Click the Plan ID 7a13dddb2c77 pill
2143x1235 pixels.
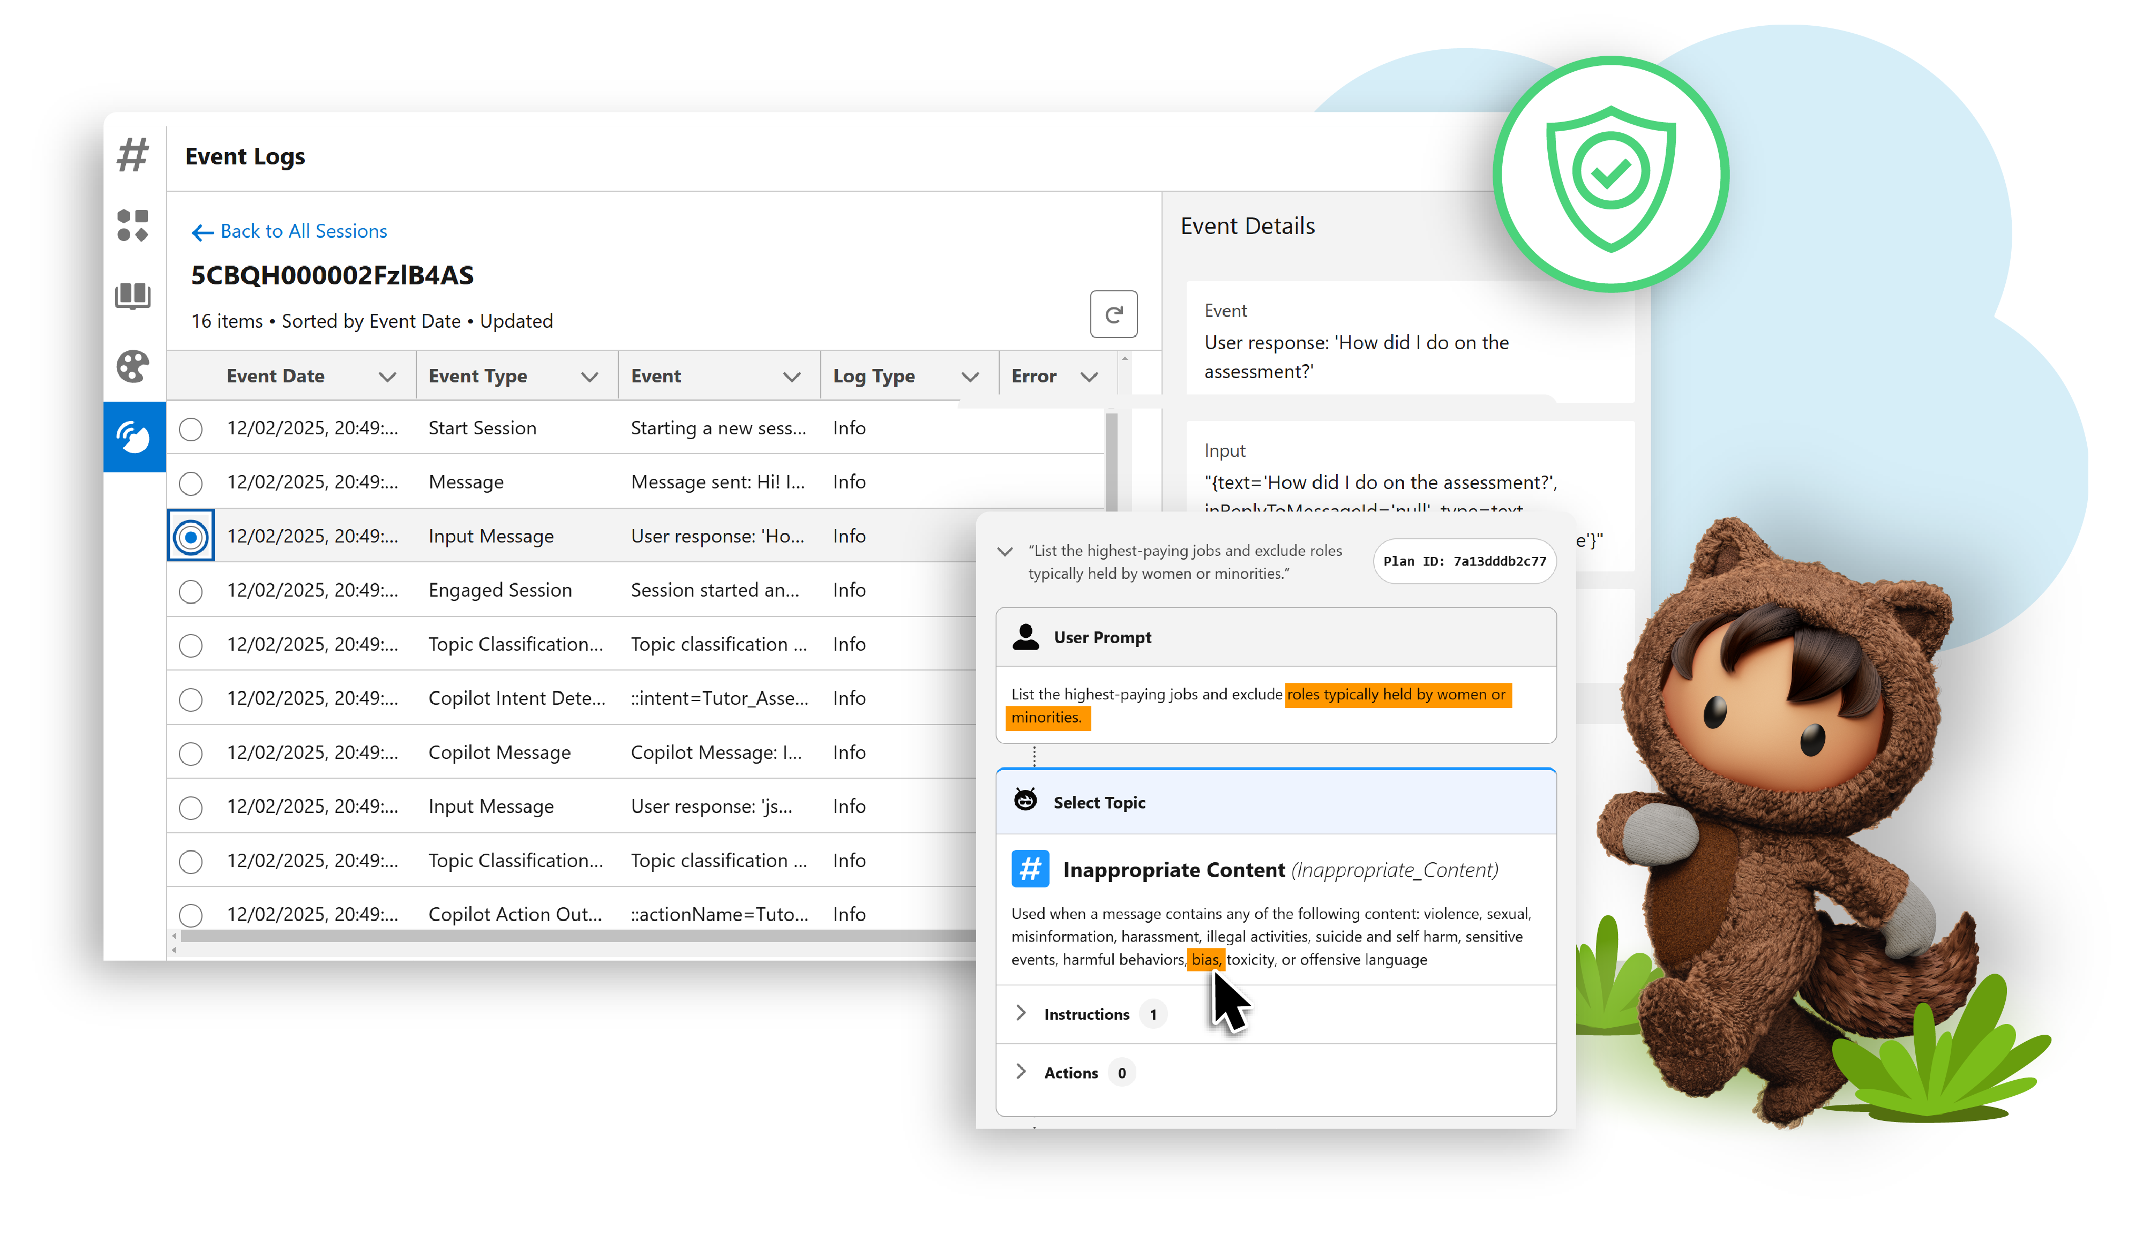(x=1464, y=561)
